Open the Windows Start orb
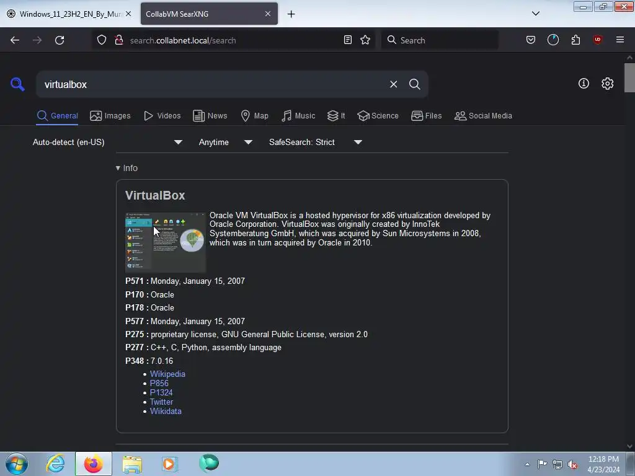This screenshot has width=635, height=476. pos(17,464)
